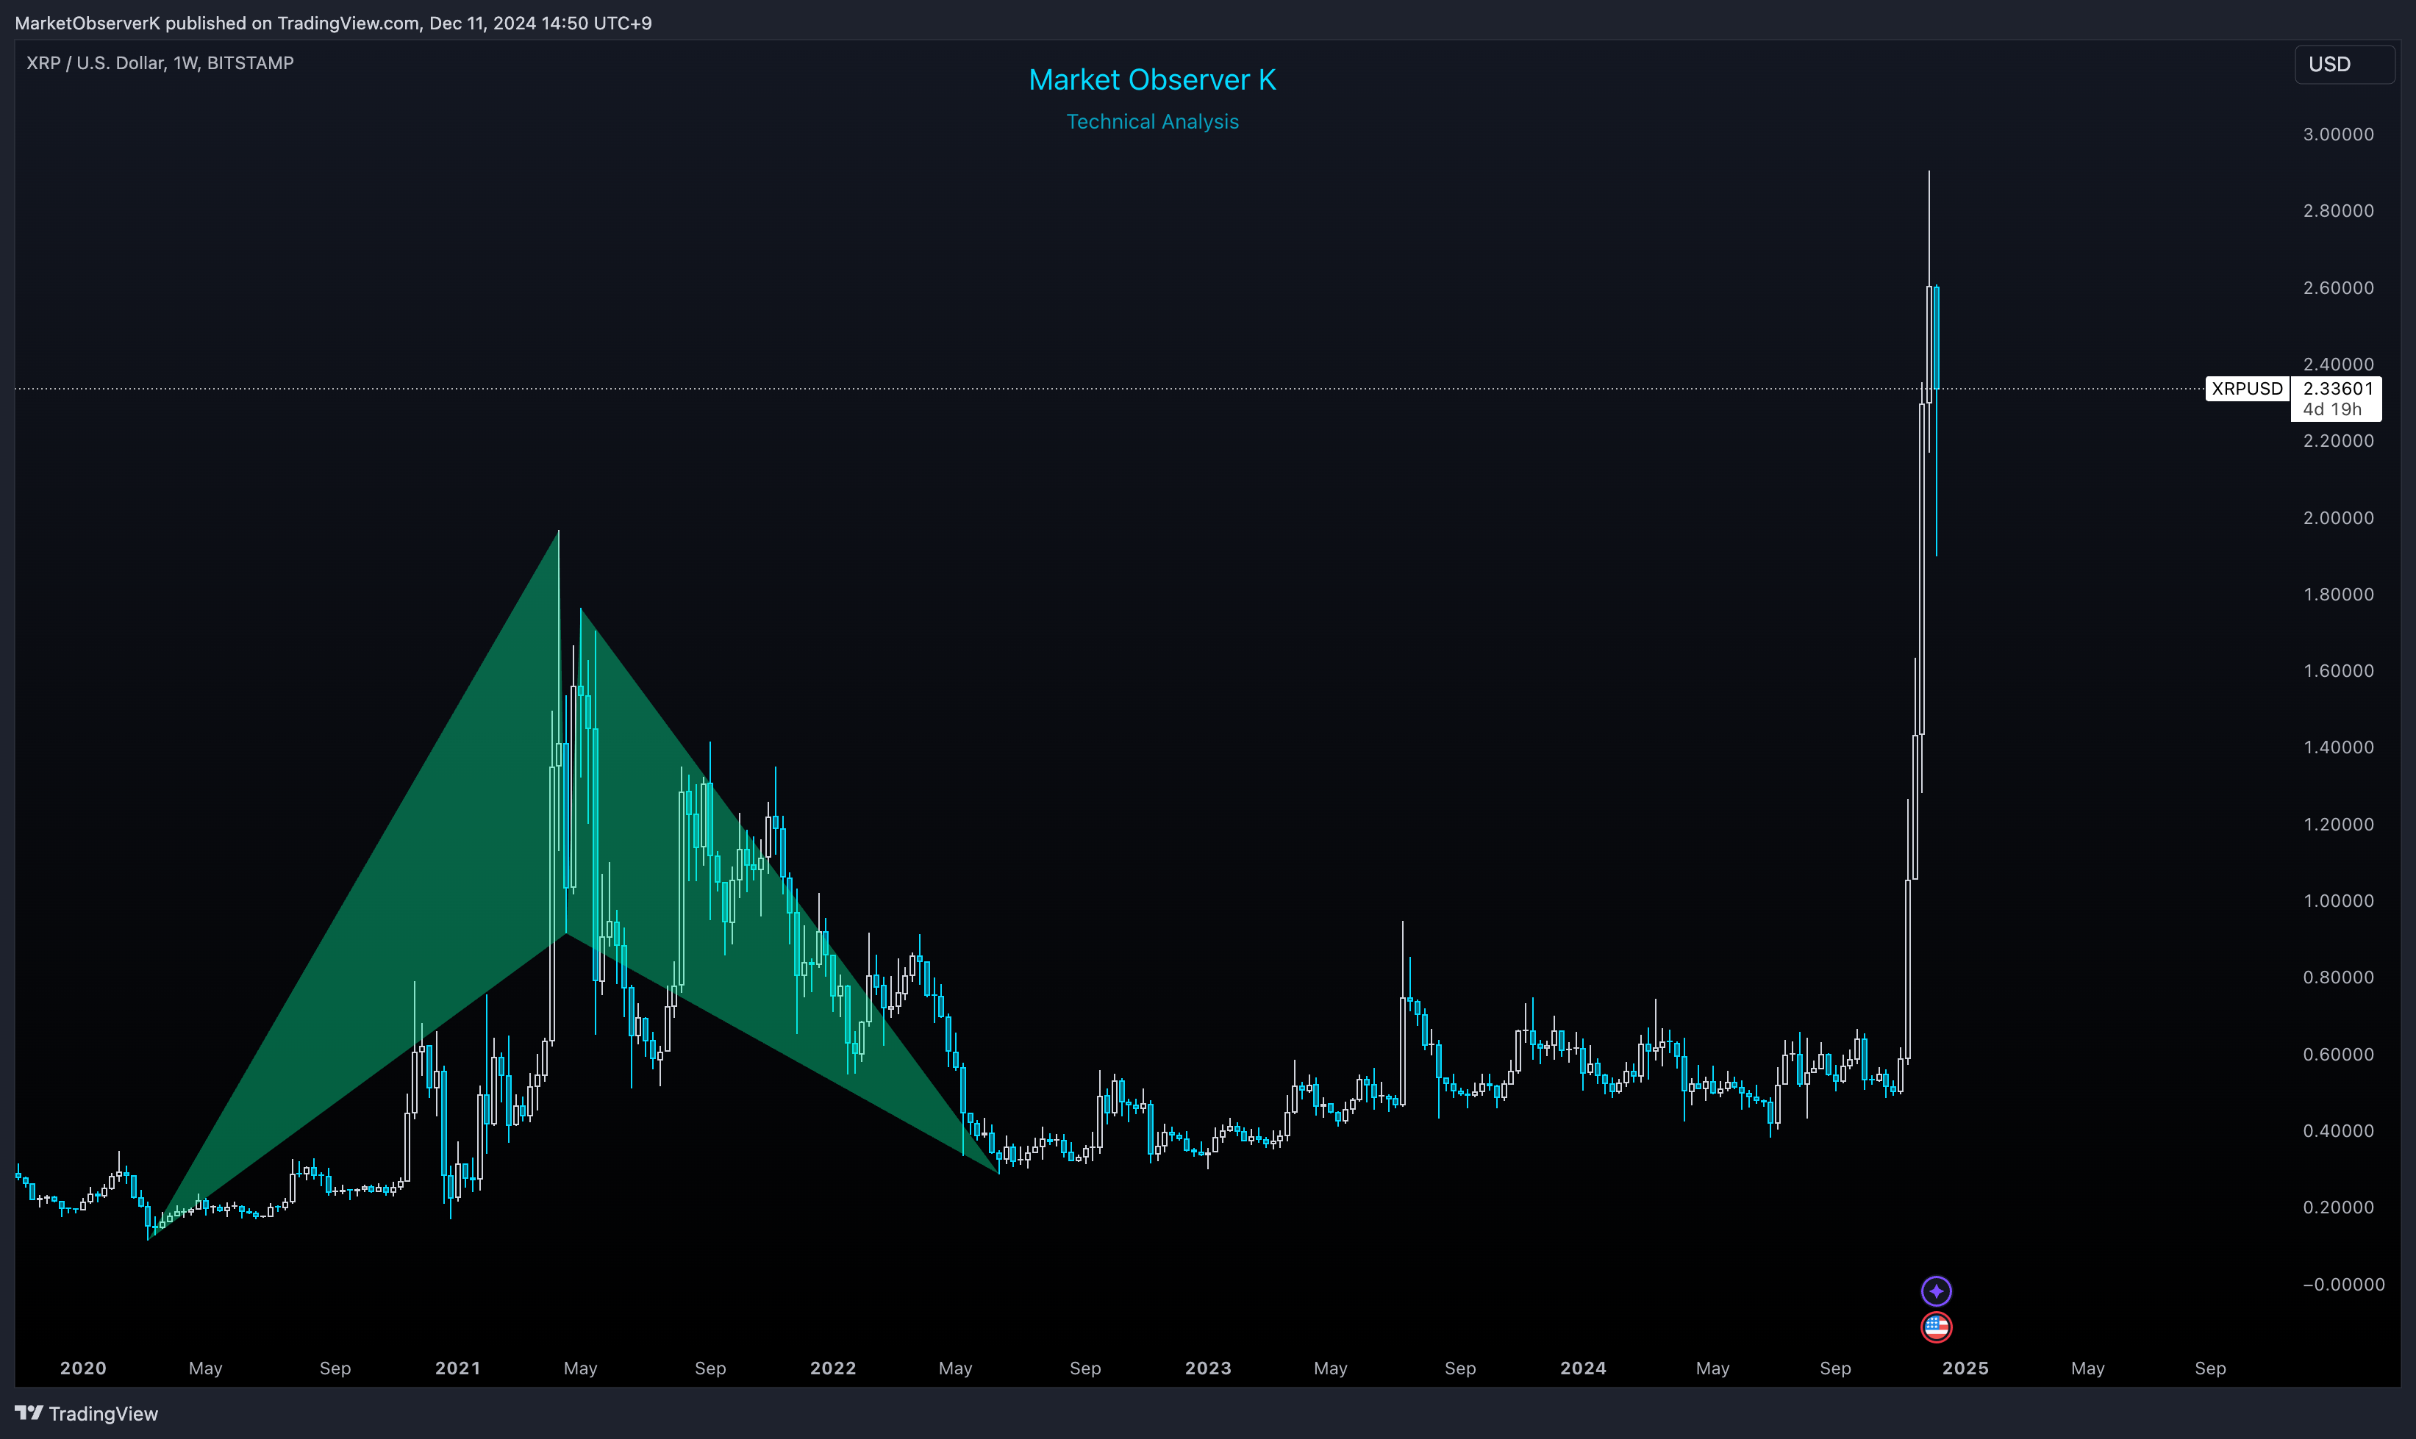Click the 1.20000 price axis label
The image size is (2416, 1439).
pos(2338,823)
